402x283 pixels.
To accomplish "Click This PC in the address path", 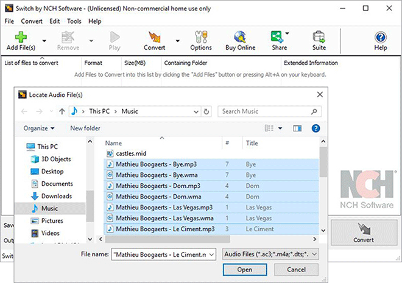I will coord(99,111).
